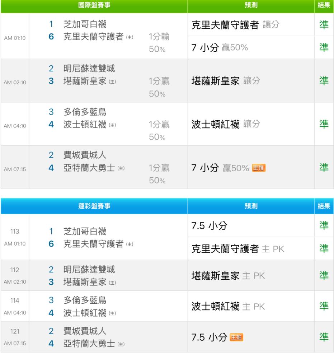Select the 7.5 小分 prediction for game 113
This screenshot has height=359, width=334.
click(x=209, y=226)
